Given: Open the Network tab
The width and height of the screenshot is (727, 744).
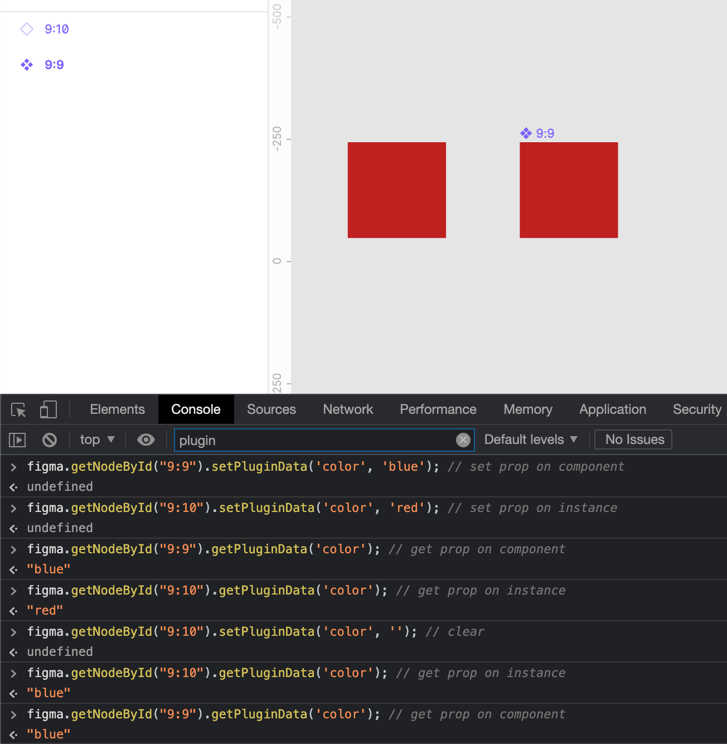Looking at the screenshot, I should pos(348,409).
